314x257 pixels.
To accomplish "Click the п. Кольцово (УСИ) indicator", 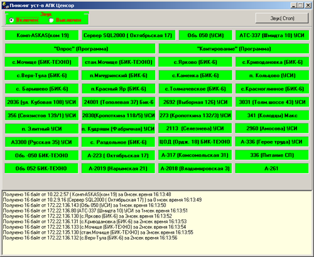I will tap(273, 75).
